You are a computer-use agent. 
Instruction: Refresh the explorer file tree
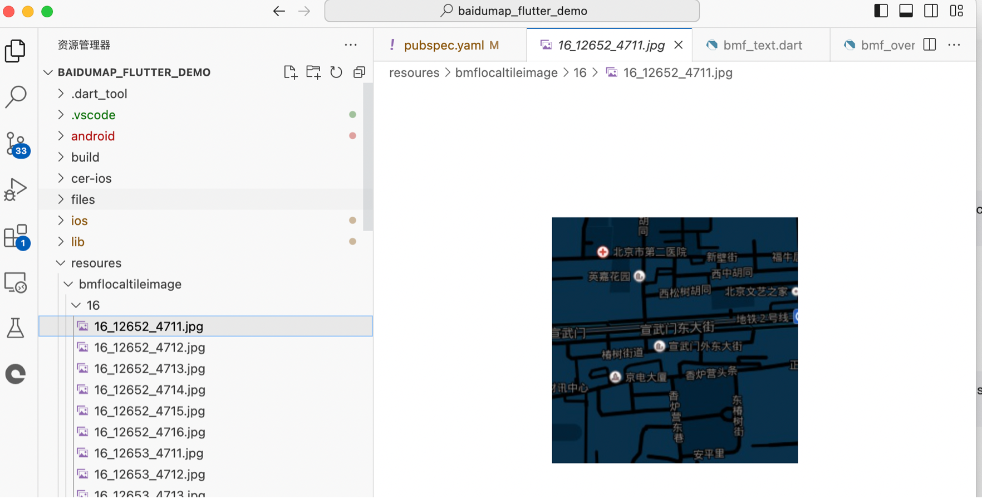pyautogui.click(x=336, y=72)
